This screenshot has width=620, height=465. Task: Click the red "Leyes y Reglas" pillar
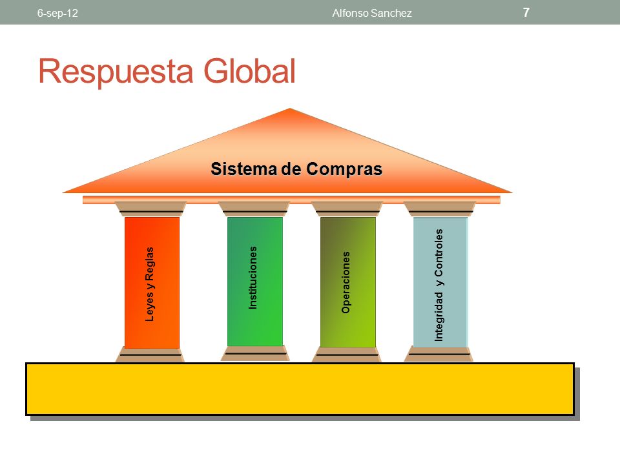click(x=152, y=282)
